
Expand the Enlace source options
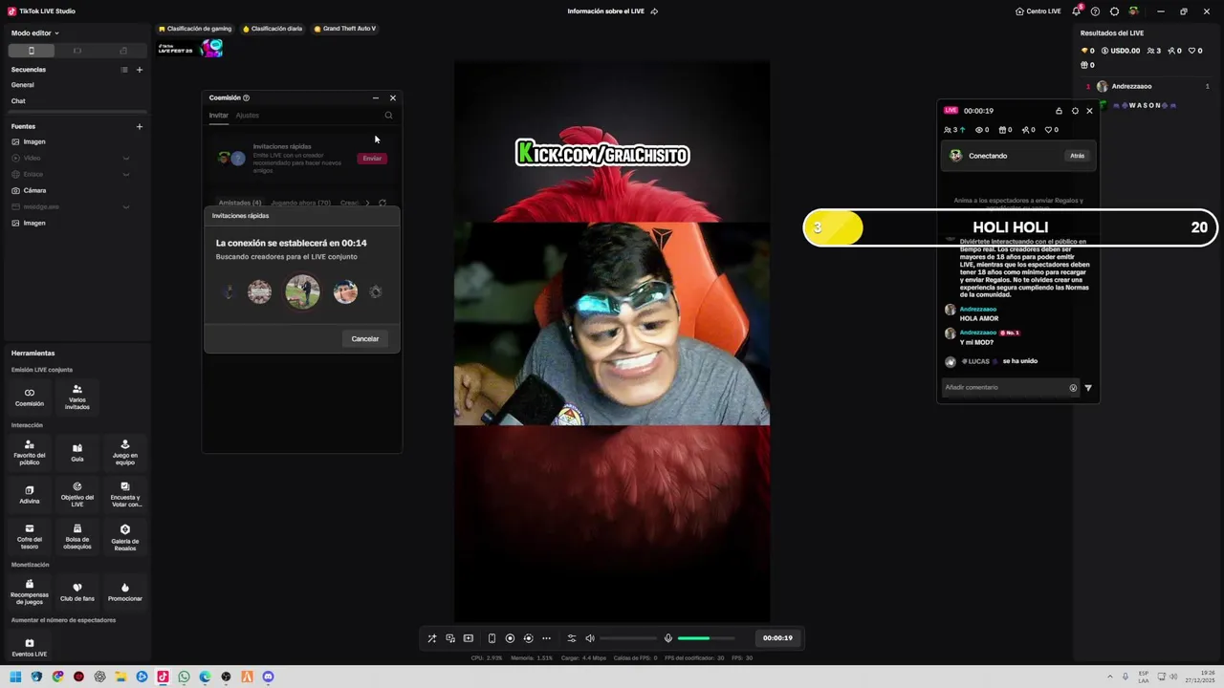[x=125, y=174]
